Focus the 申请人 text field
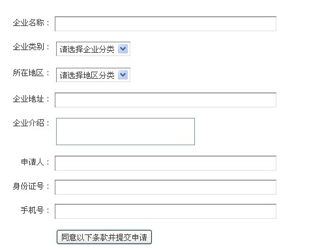The width and height of the screenshot is (311, 252). point(166,163)
